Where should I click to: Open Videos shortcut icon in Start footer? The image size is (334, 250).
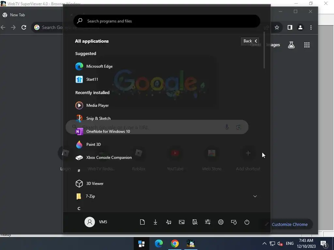[195, 222]
